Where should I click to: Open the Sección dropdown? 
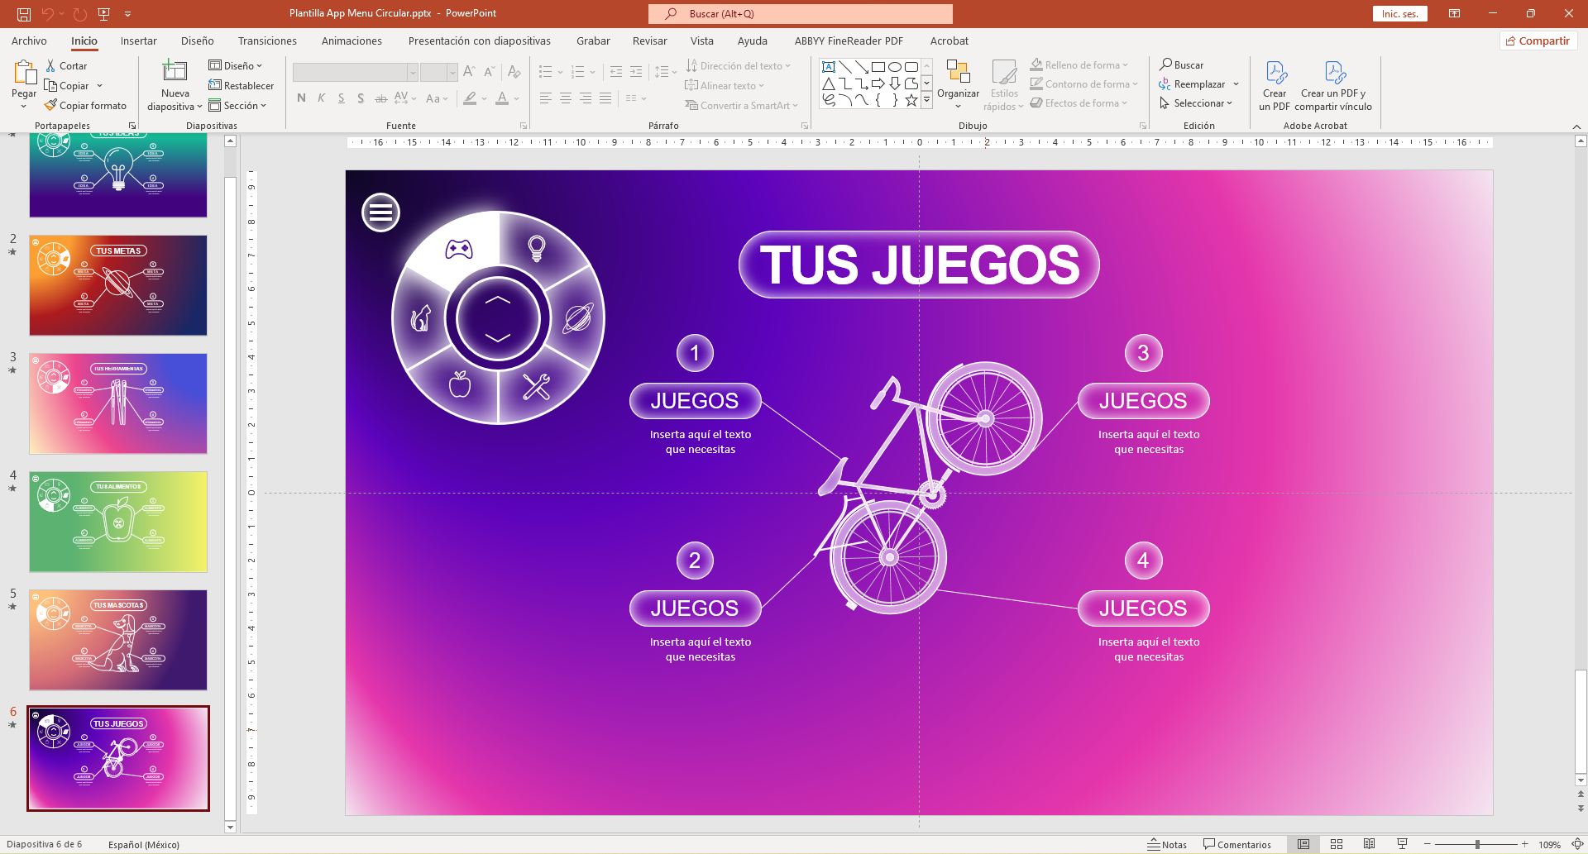(x=238, y=106)
